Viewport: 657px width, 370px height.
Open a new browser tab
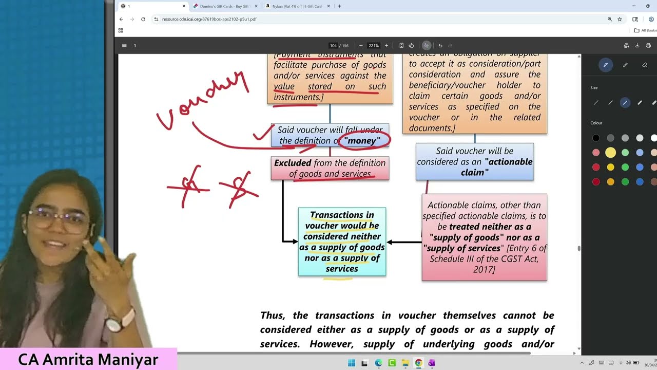[x=339, y=6]
